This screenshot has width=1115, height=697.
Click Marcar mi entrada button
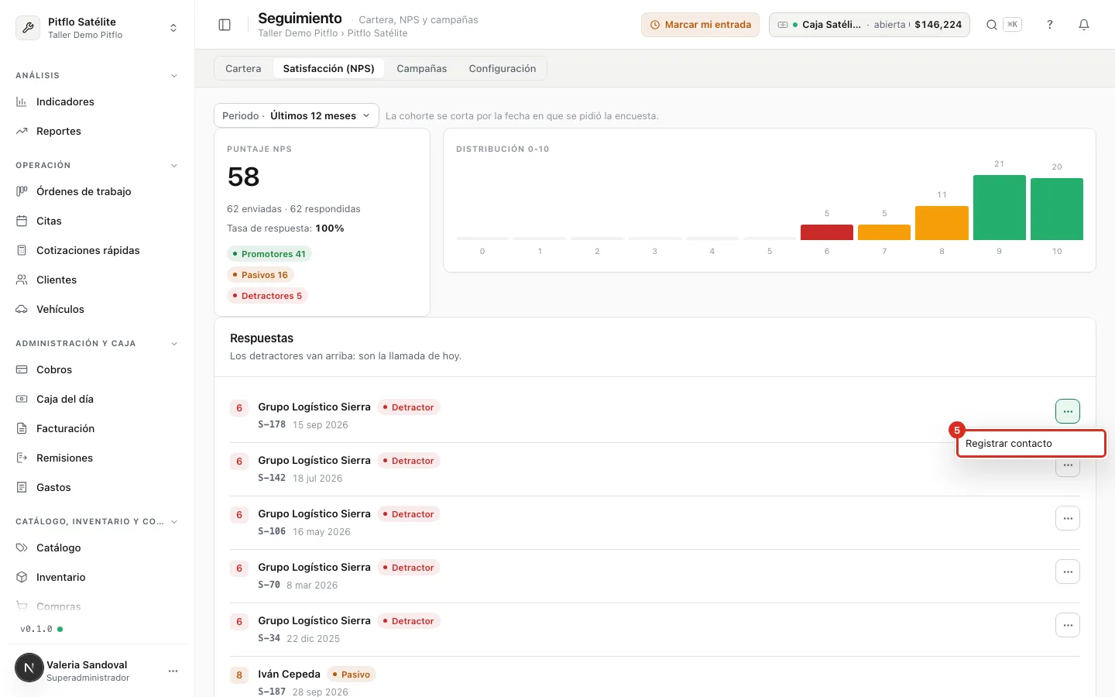click(700, 25)
